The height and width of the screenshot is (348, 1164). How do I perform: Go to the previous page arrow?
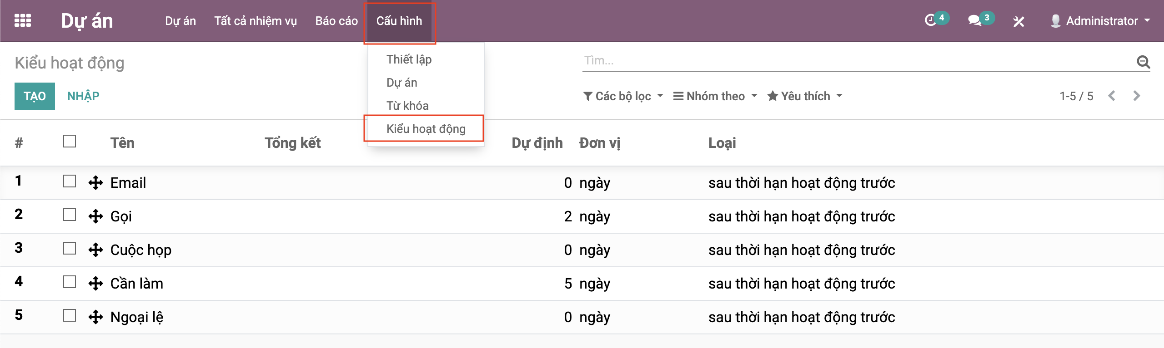1112,96
